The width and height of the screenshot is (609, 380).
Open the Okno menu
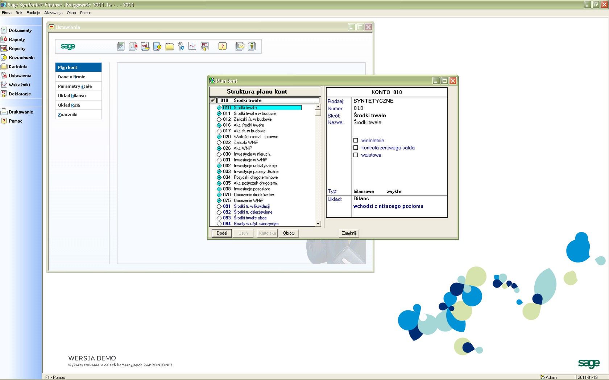(x=71, y=13)
